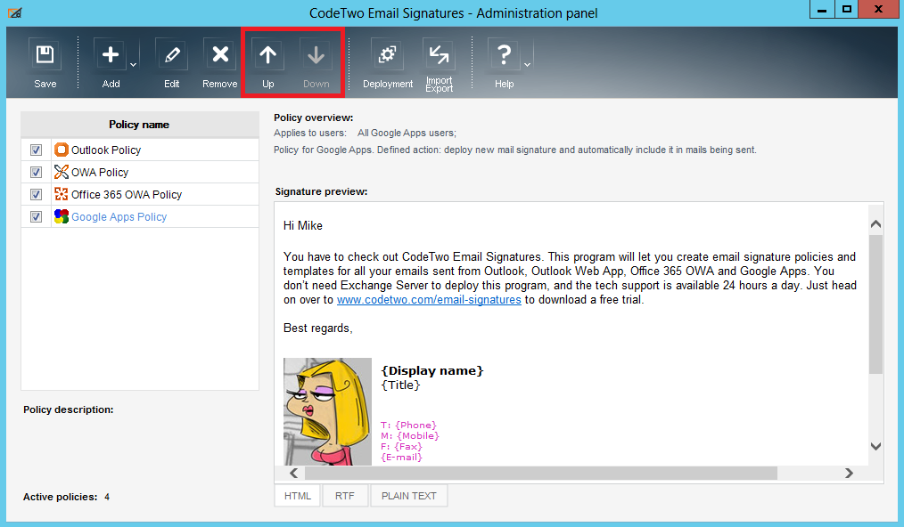The image size is (904, 527).
Task: Toggle the OWA Policy checkbox
Action: coord(36,172)
